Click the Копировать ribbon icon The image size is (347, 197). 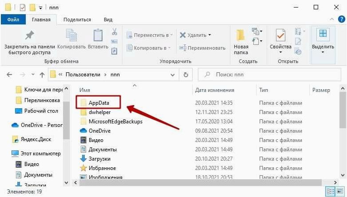(x=71, y=35)
